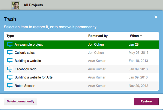Click project icon beside Building a website
The image size is (163, 110).
click(x=10, y=61)
